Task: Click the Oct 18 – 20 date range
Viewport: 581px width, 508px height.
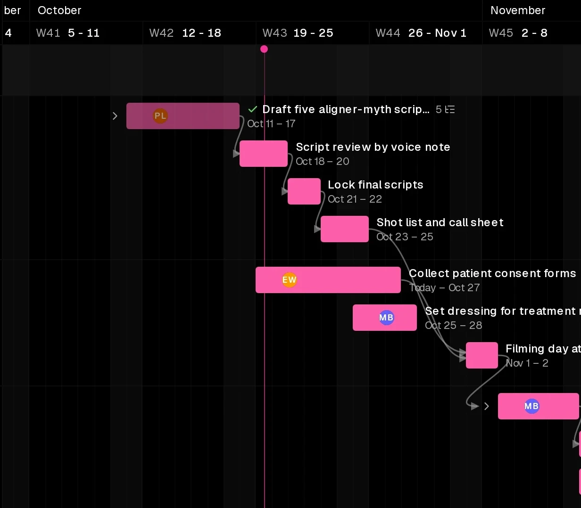Action: 323,161
